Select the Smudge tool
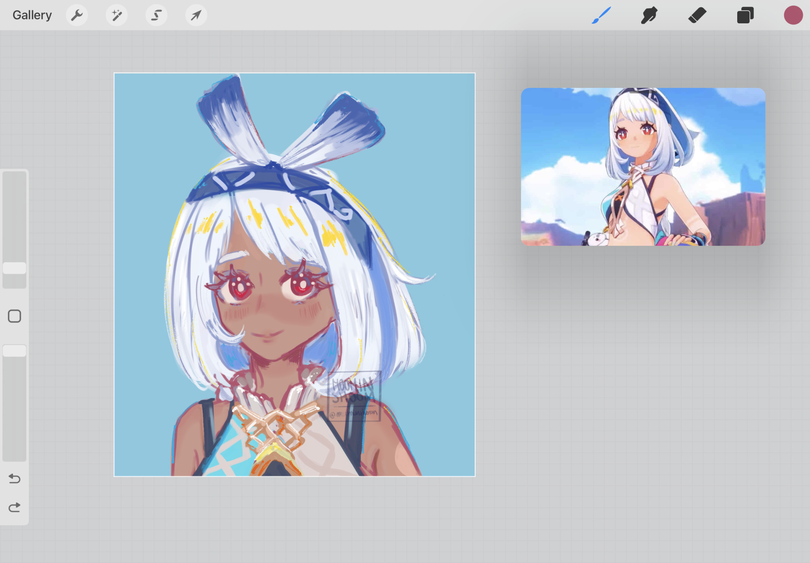This screenshot has height=563, width=810. [649, 15]
